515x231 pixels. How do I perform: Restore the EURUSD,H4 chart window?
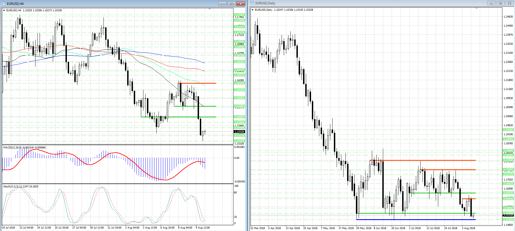(231, 4)
